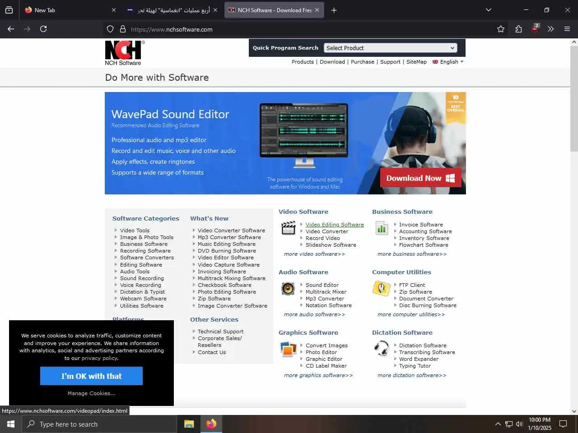
Task: Open Video Editing Software link
Action: click(x=335, y=225)
